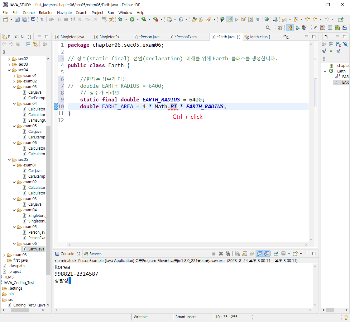
Task: Click the Clear Console icon
Action: (x=238, y=254)
